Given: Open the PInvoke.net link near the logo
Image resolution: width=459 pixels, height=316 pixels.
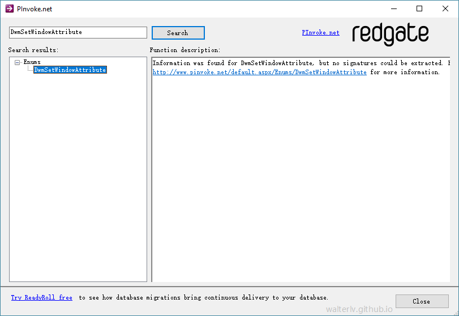Looking at the screenshot, I should click(320, 33).
